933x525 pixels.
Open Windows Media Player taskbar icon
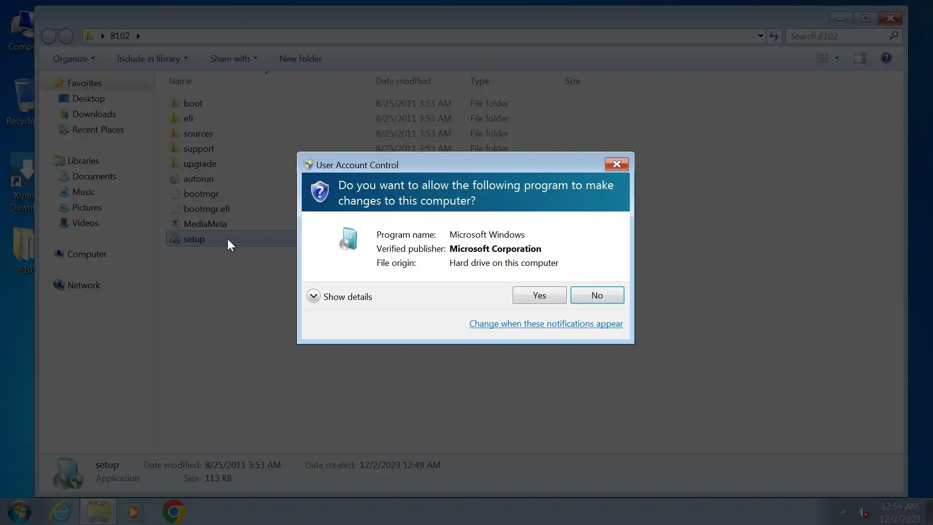134,512
